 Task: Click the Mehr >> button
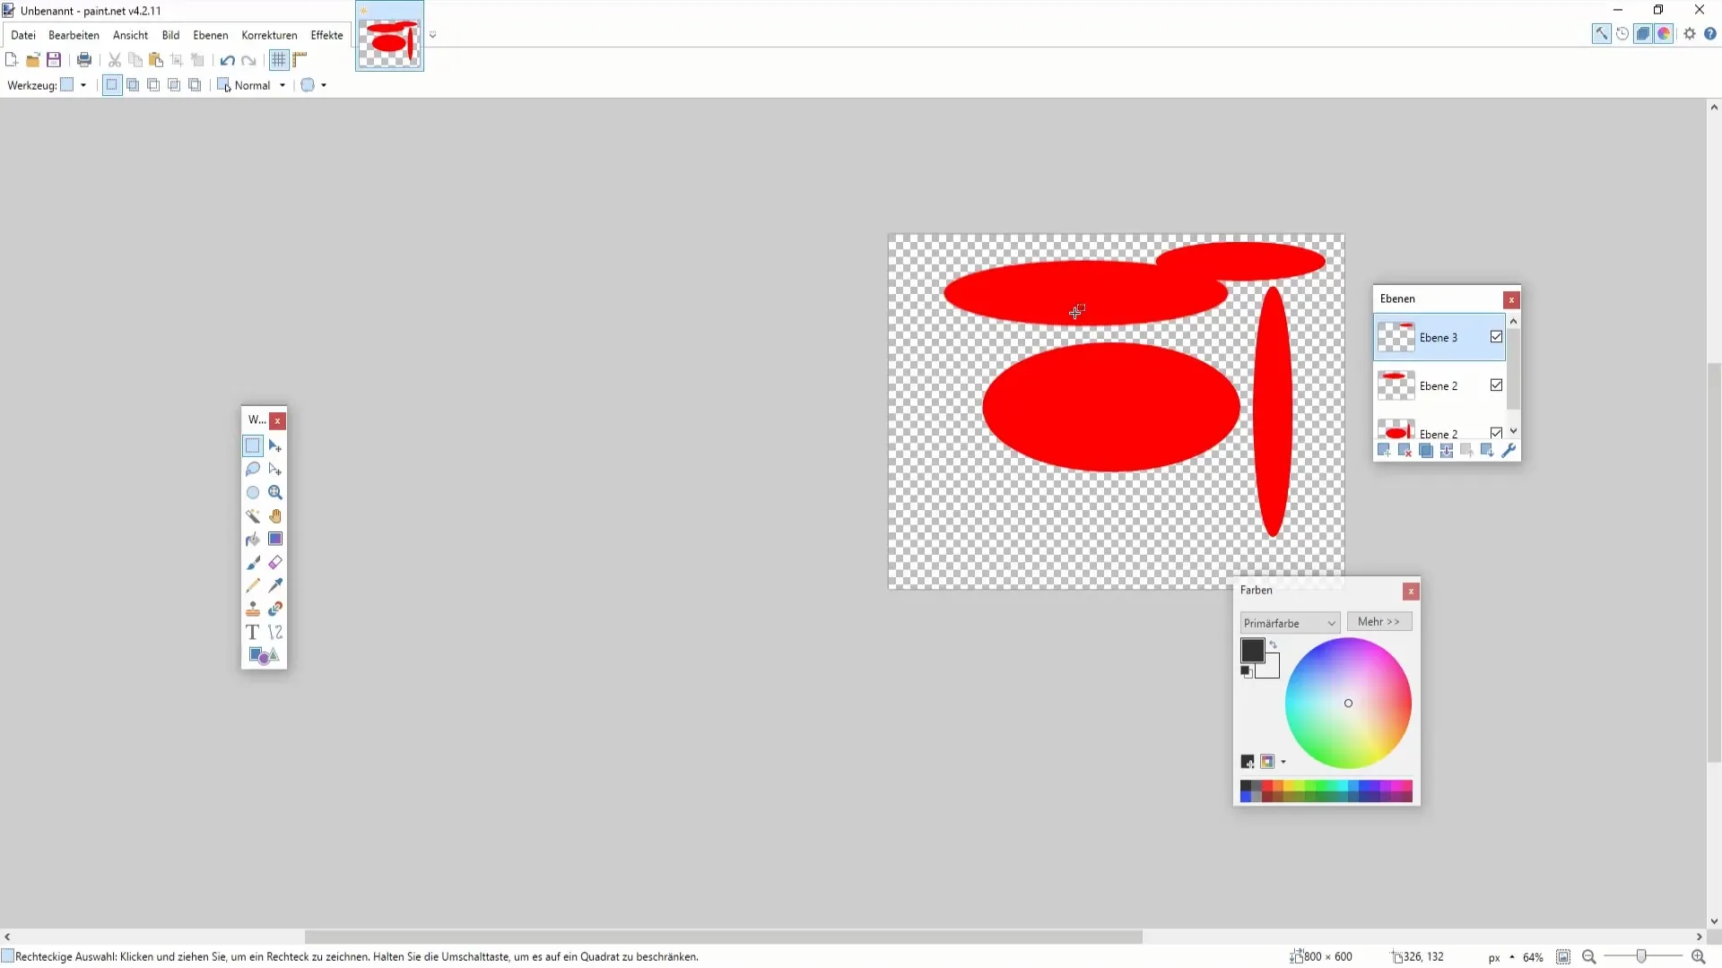point(1379,622)
